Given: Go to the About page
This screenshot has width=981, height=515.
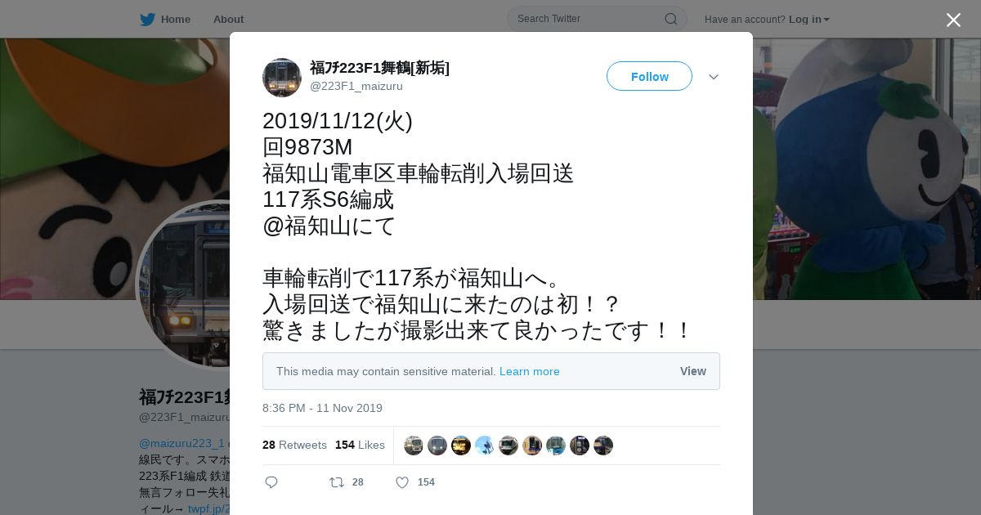Looking at the screenshot, I should pyautogui.click(x=228, y=19).
